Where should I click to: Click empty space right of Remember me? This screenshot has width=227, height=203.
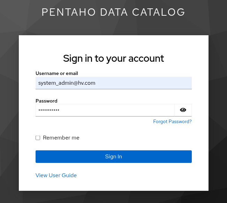(x=139, y=138)
